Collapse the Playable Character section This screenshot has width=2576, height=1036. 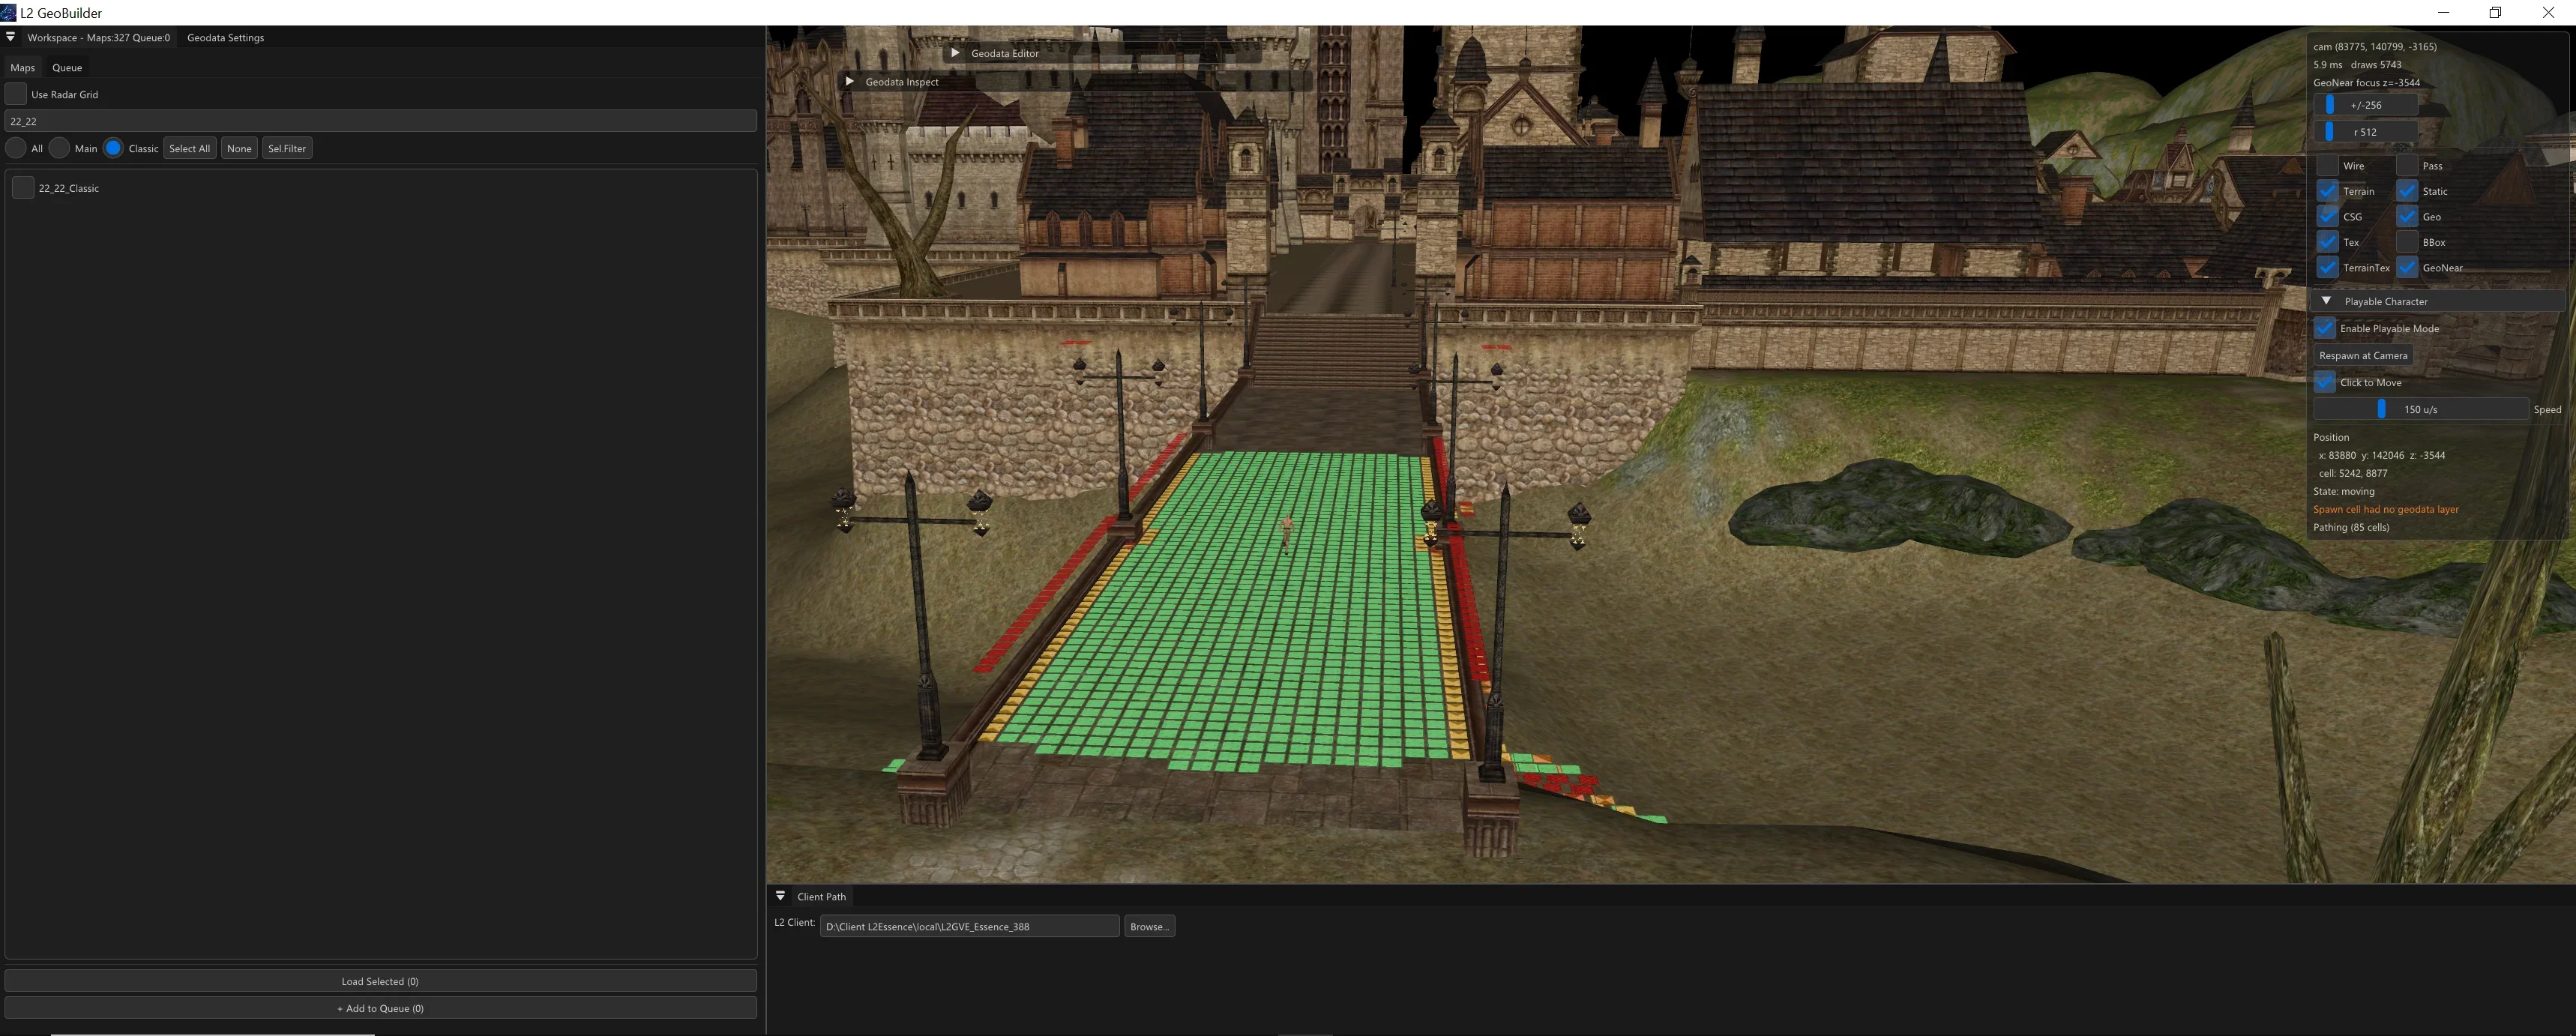[2326, 301]
